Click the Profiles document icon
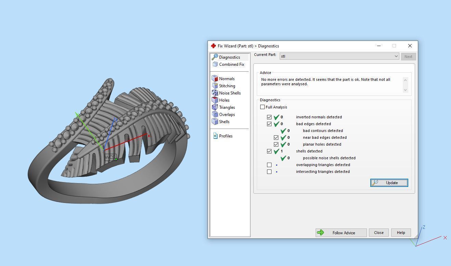The image size is (451, 266). pyautogui.click(x=215, y=136)
